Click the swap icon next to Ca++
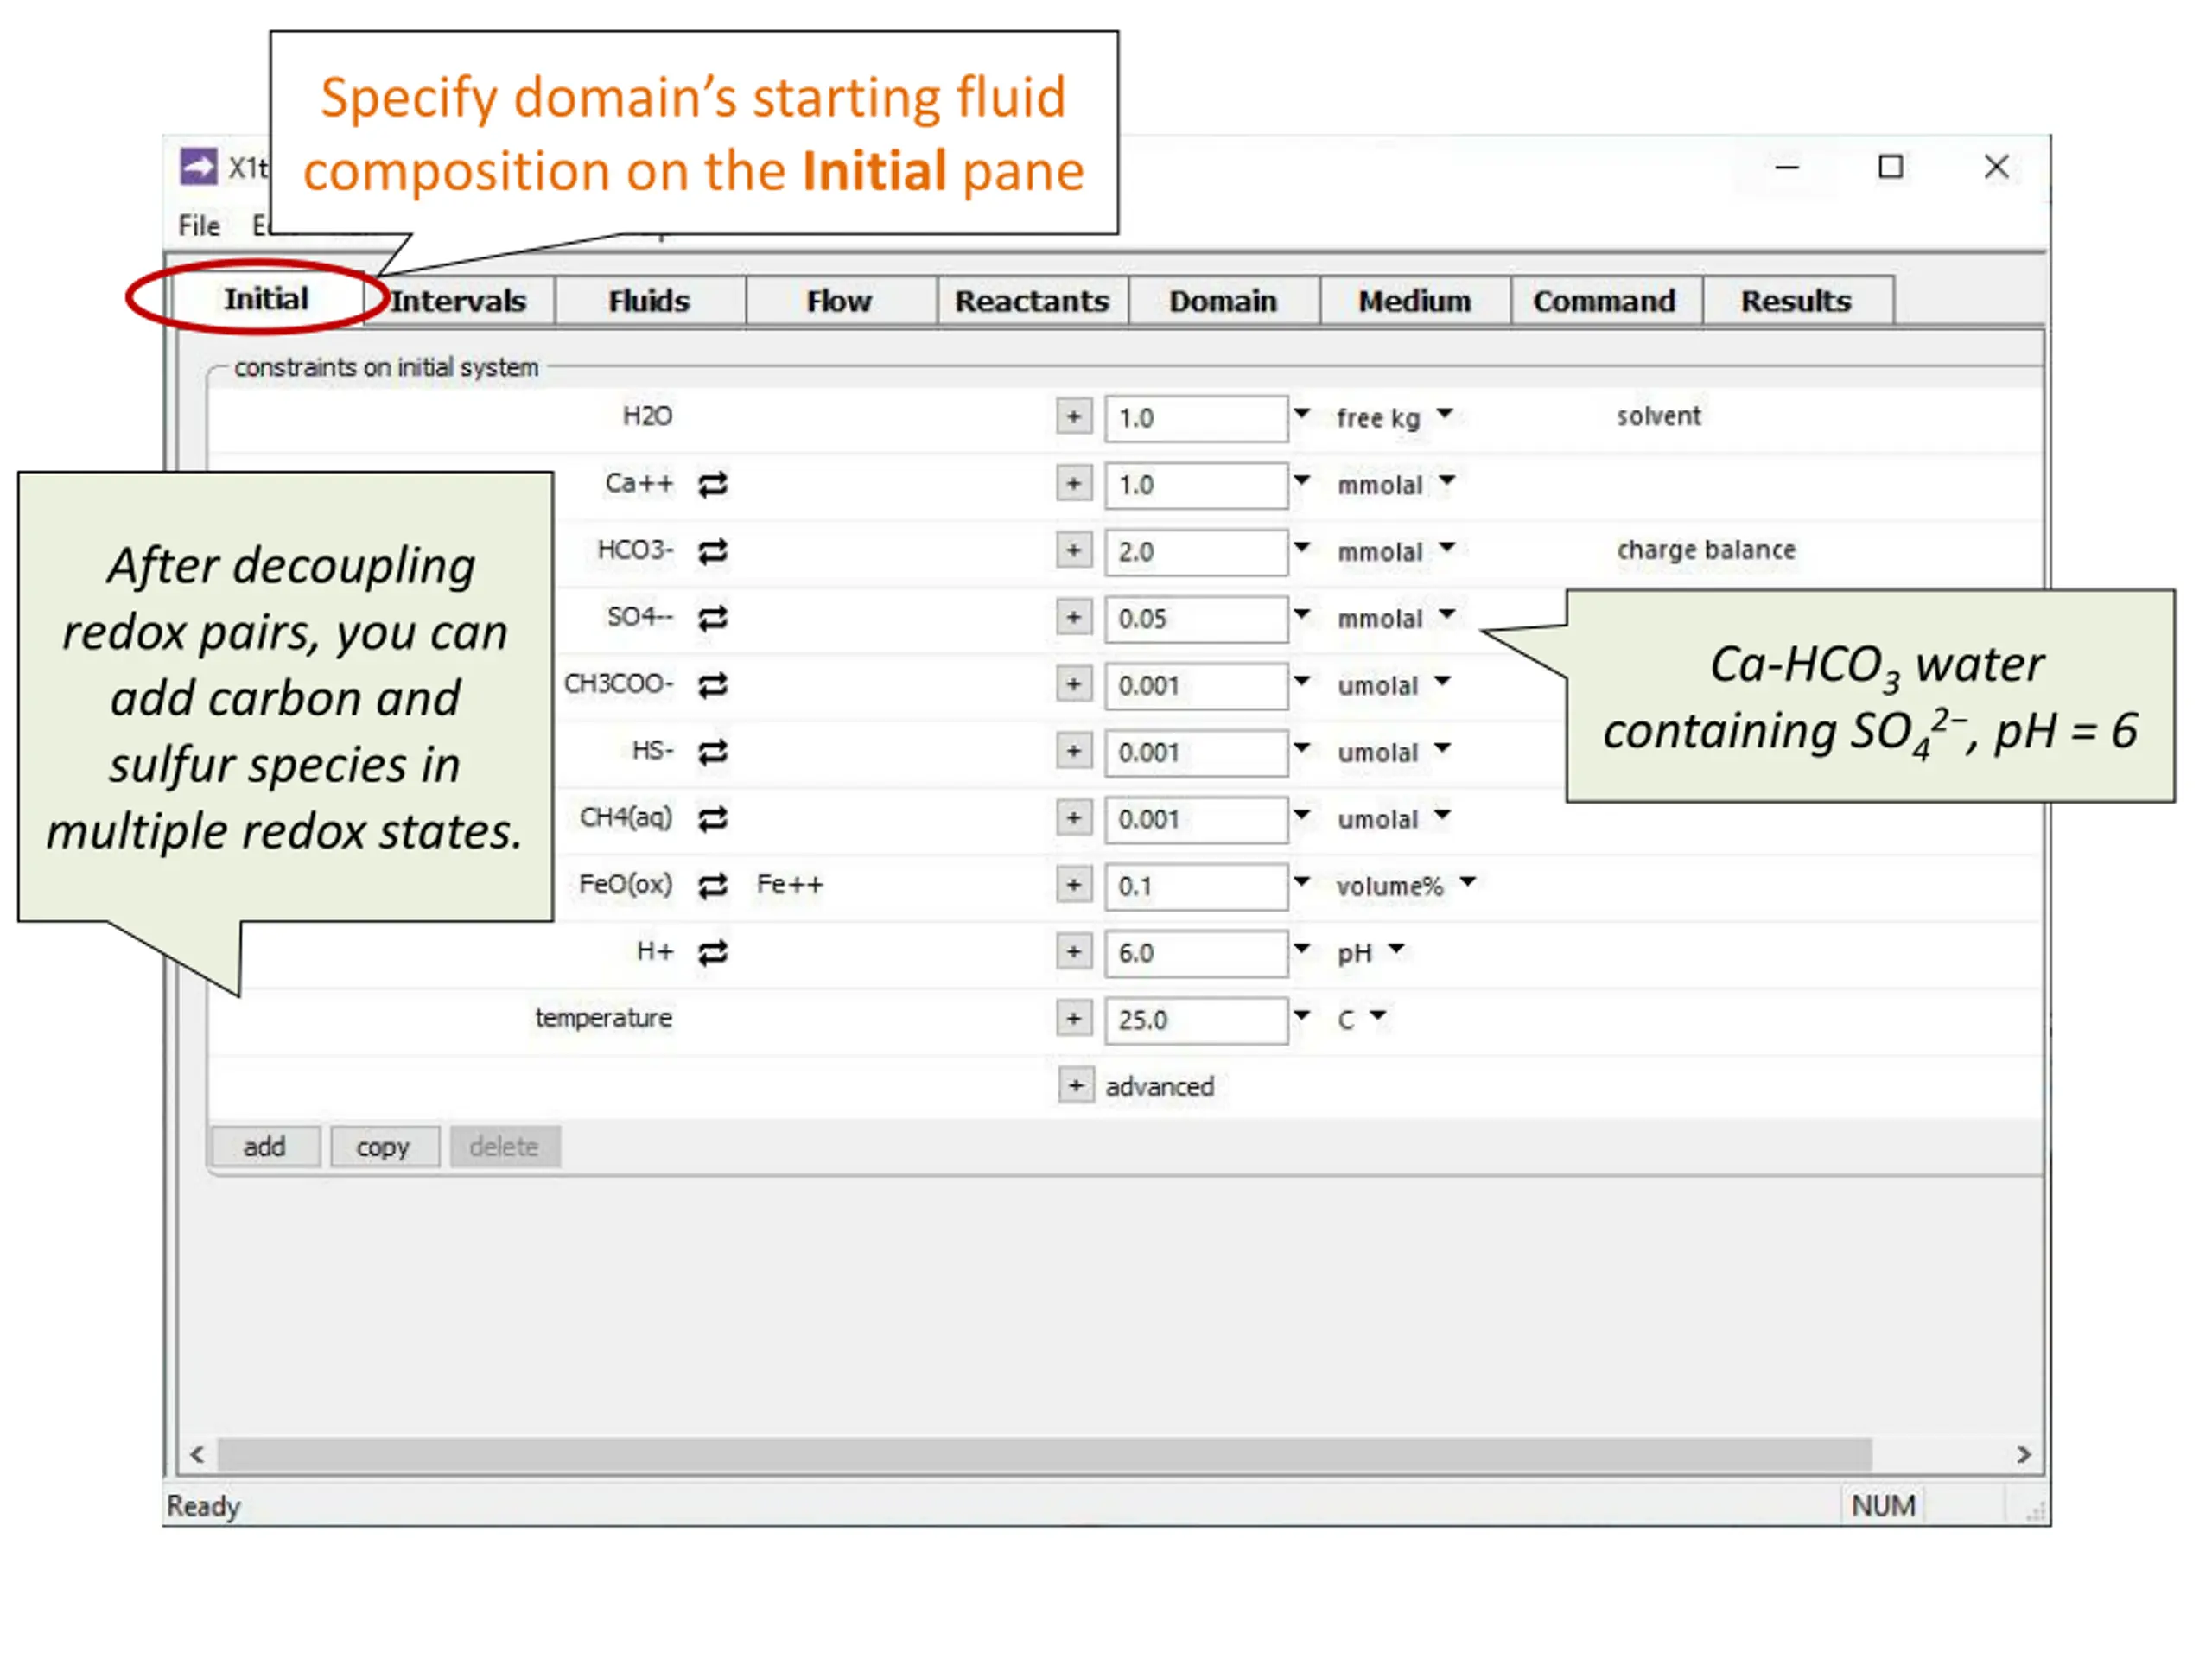 click(x=712, y=485)
